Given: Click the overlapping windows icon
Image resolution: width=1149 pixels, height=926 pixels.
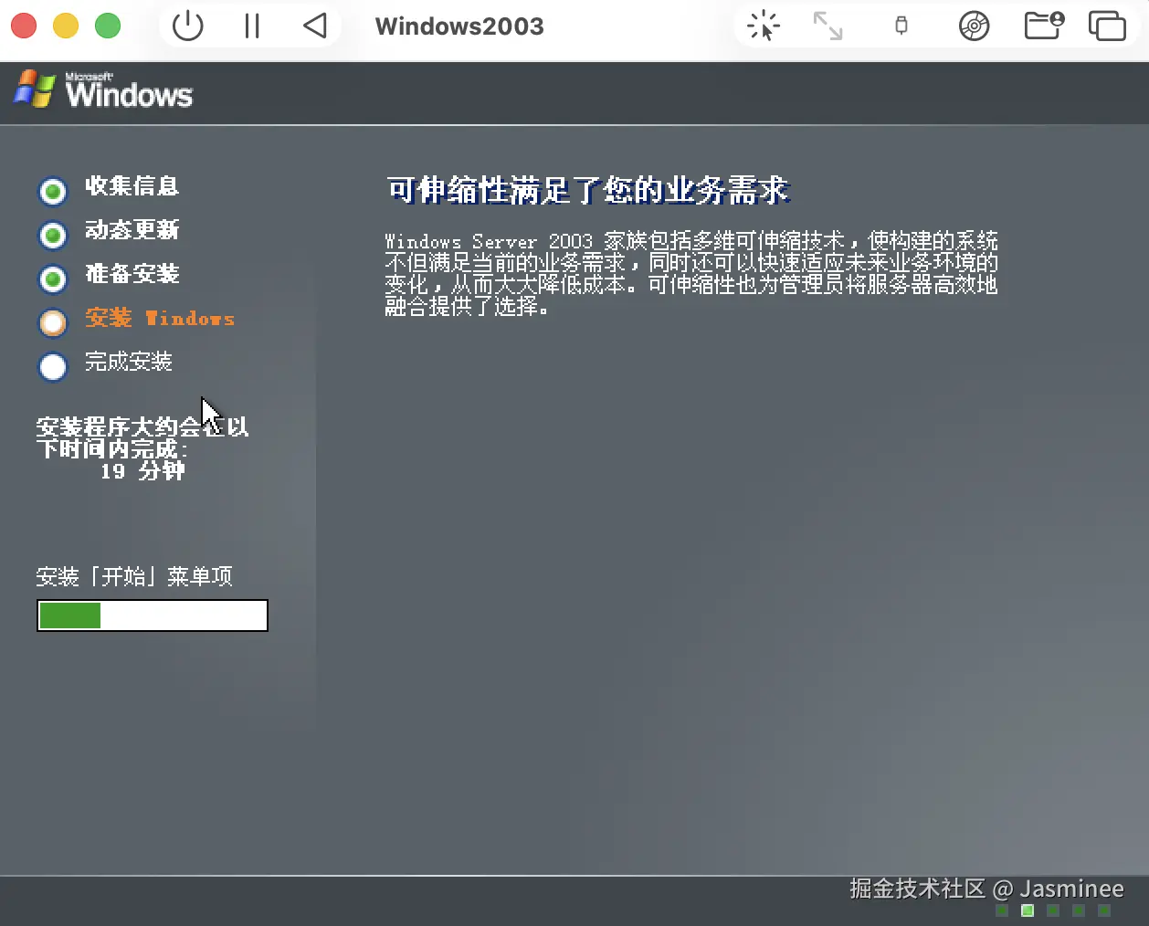Looking at the screenshot, I should pos(1107,26).
